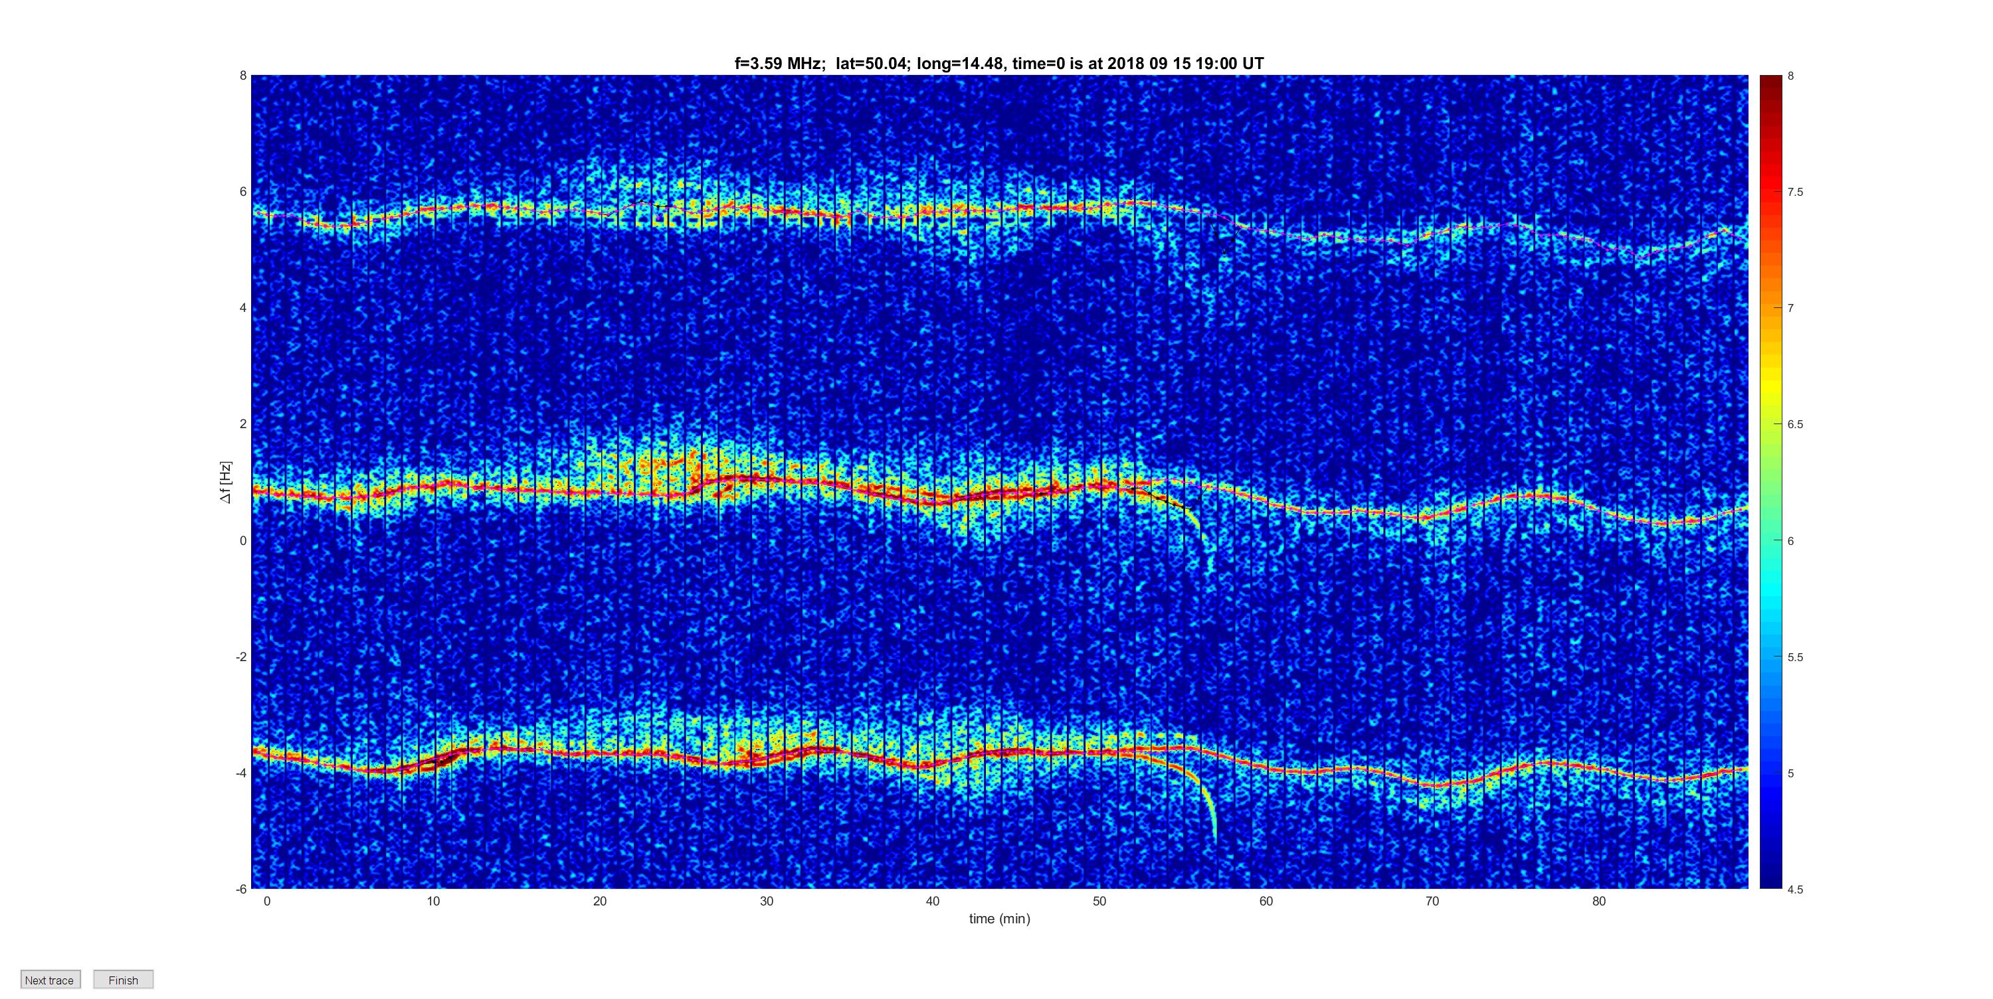This screenshot has height=999, width=1993.
Task: Click the y-axis tick label -6
Action: (x=241, y=889)
